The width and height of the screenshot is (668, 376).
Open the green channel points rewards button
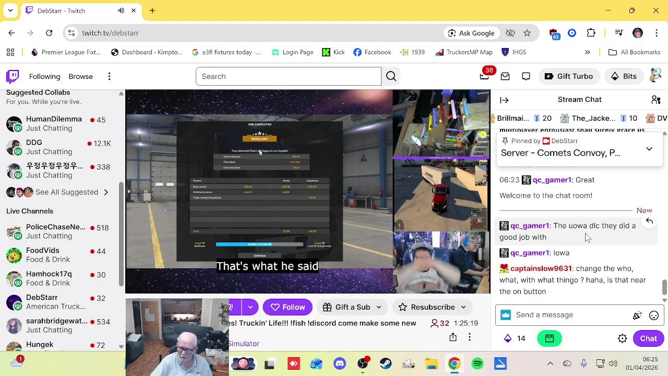coord(549,338)
